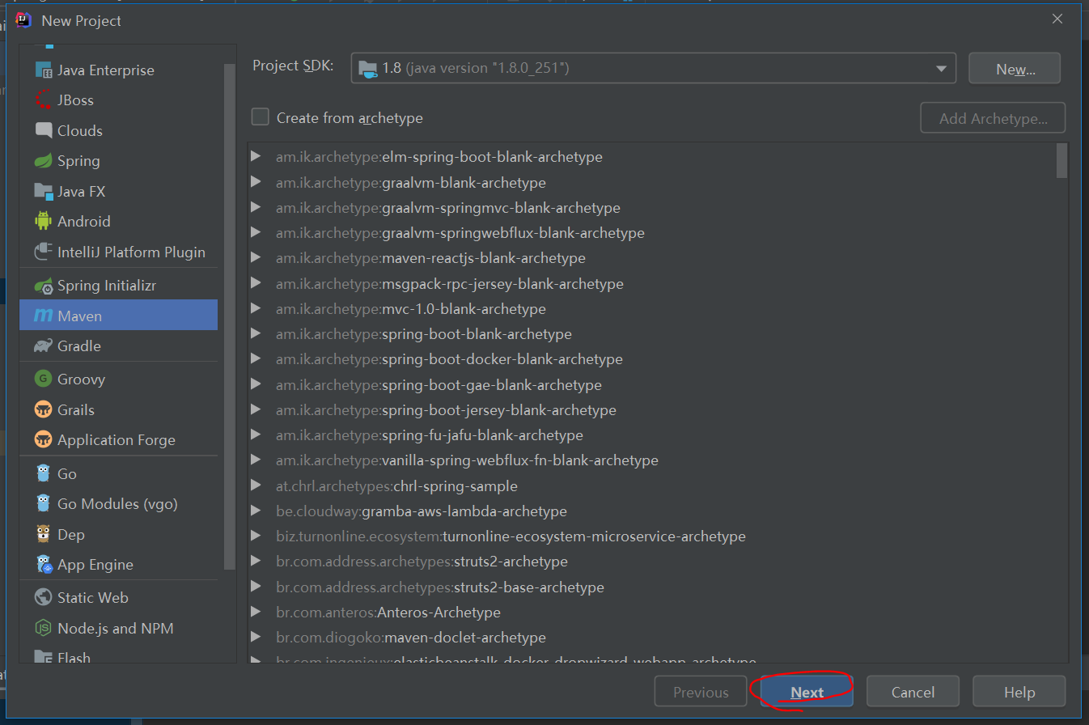Click the Dep icon
This screenshot has height=725, width=1089.
tap(44, 534)
